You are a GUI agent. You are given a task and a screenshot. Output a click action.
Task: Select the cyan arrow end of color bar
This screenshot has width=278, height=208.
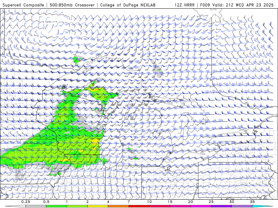[262, 206]
